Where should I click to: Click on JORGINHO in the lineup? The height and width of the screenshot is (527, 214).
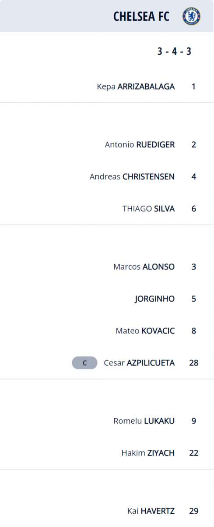[155, 299]
